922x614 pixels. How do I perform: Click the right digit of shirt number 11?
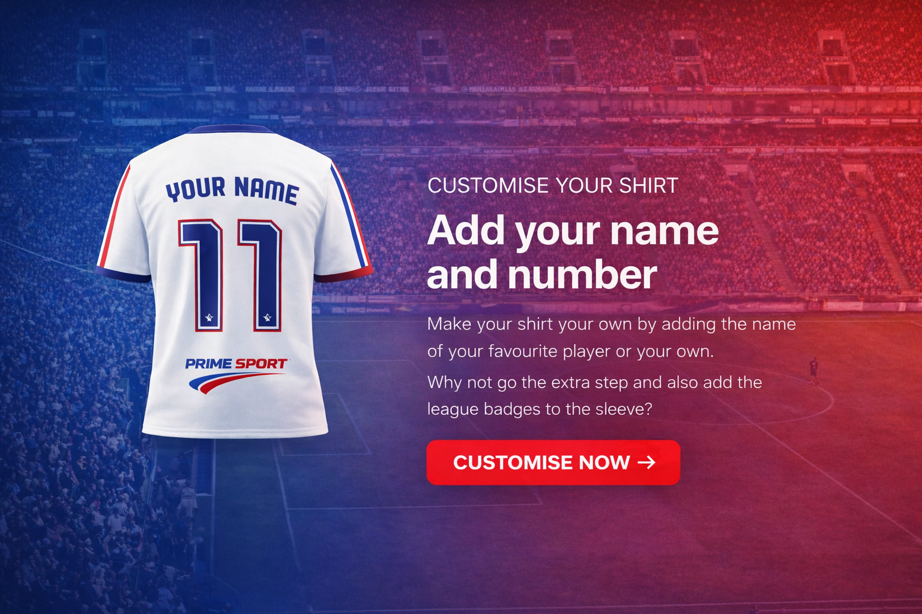[261, 275]
